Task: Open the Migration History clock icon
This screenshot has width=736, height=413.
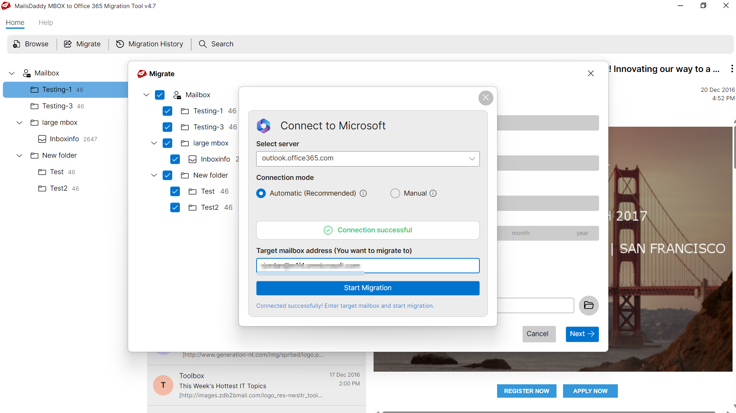Action: click(120, 44)
